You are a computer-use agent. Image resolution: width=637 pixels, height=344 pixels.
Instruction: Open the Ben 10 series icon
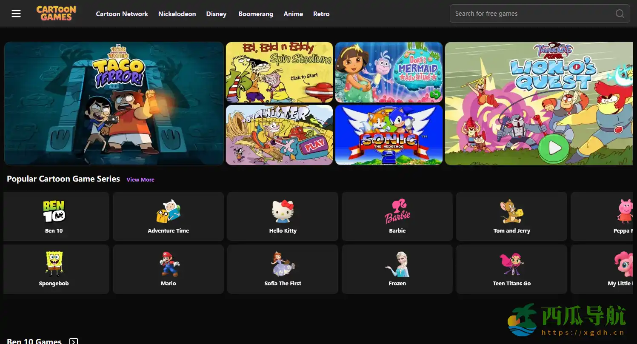[54, 211]
